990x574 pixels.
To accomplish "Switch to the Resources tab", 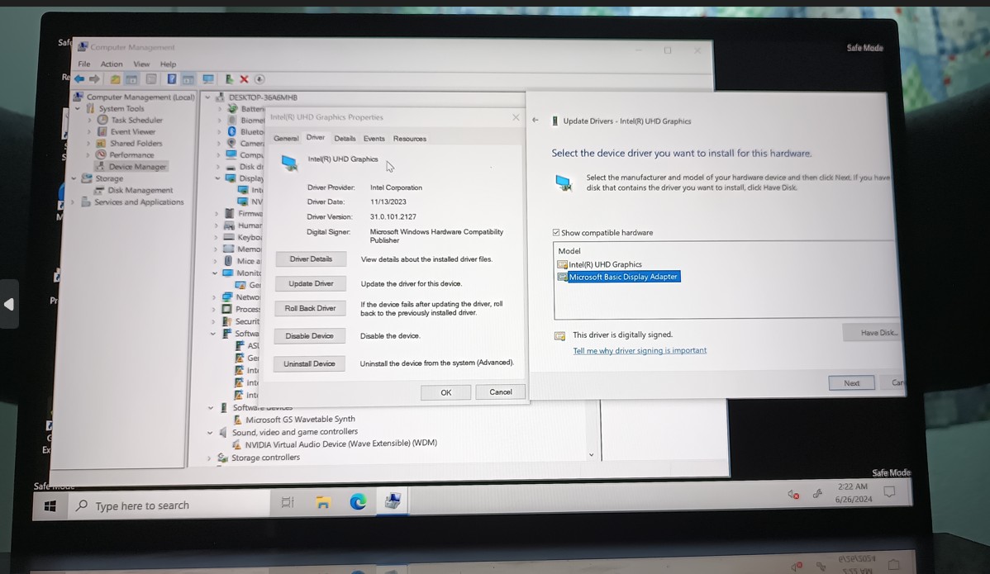I will pyautogui.click(x=410, y=138).
